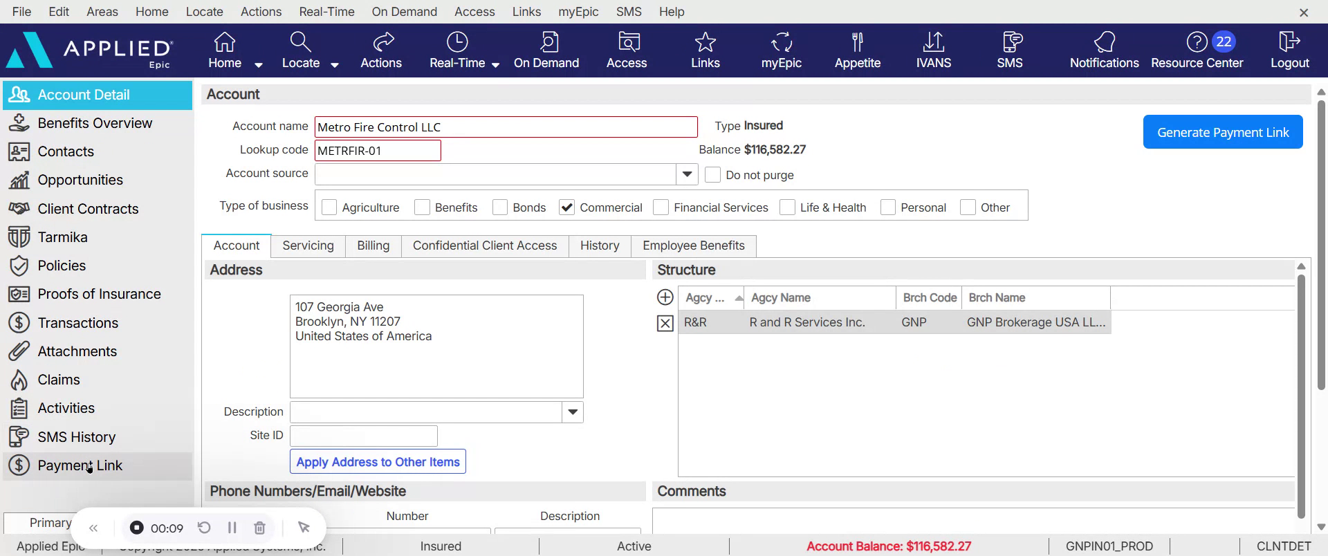
Task: Enable the Do not purge checkbox
Action: (712, 175)
